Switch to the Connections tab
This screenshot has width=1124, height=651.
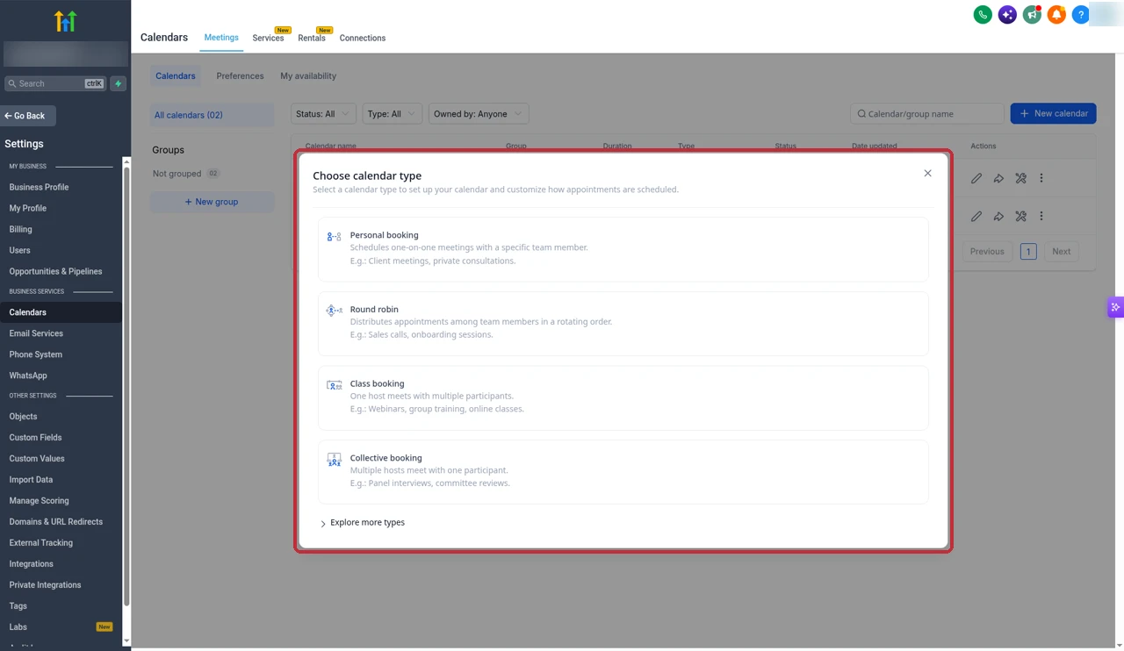pos(363,38)
